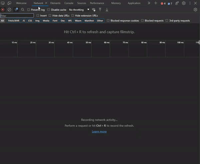This screenshot has width=200, height=164.
Task: Add a new tool tab with plus
Action: click(x=156, y=3)
